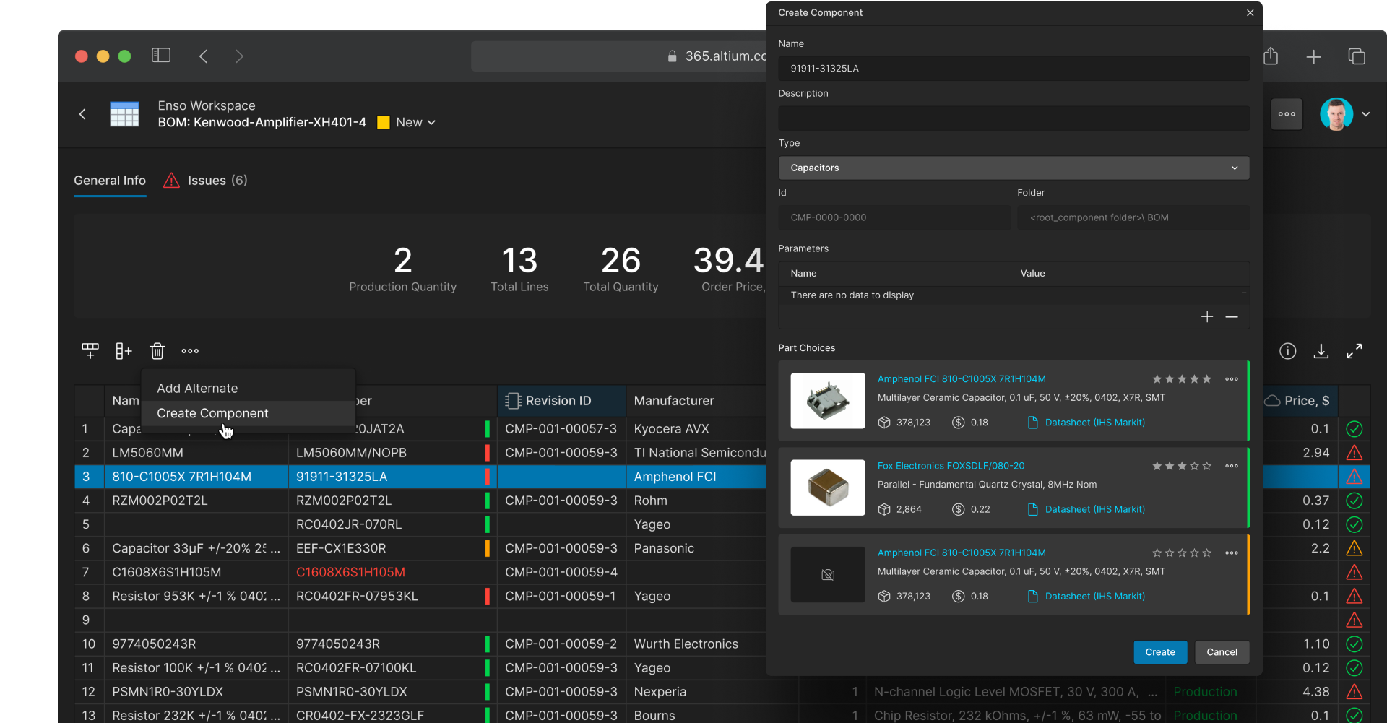Viewport: 1387px width, 723px height.
Task: Click the yellow status swatch beside New
Action: (384, 122)
